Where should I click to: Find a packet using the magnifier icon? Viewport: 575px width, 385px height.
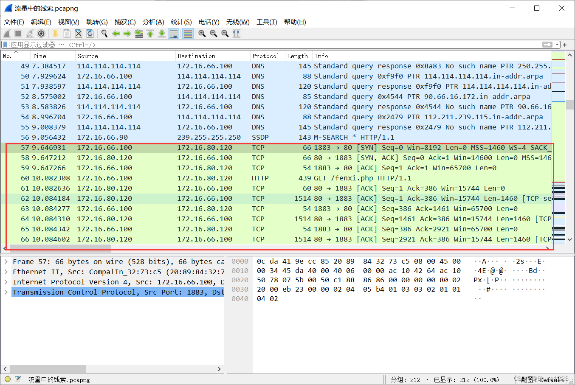[x=104, y=34]
